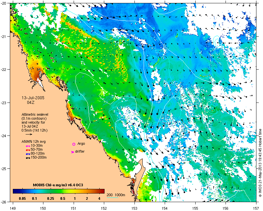Click the longitude label 156

(x=226, y=208)
